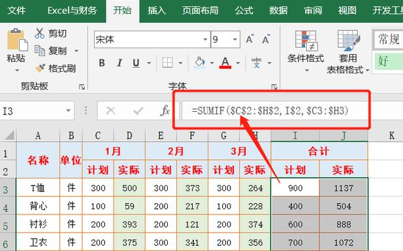Toggle Underline formatting
This screenshot has width=403, height=251.
[136, 63]
